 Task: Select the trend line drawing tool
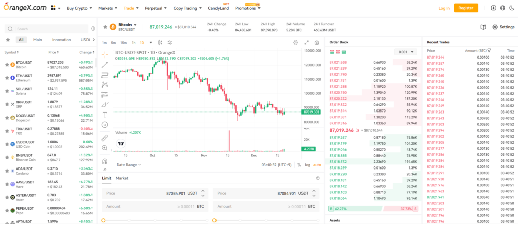click(105, 64)
